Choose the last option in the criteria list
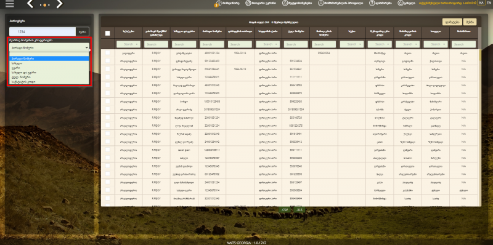 [49, 82]
